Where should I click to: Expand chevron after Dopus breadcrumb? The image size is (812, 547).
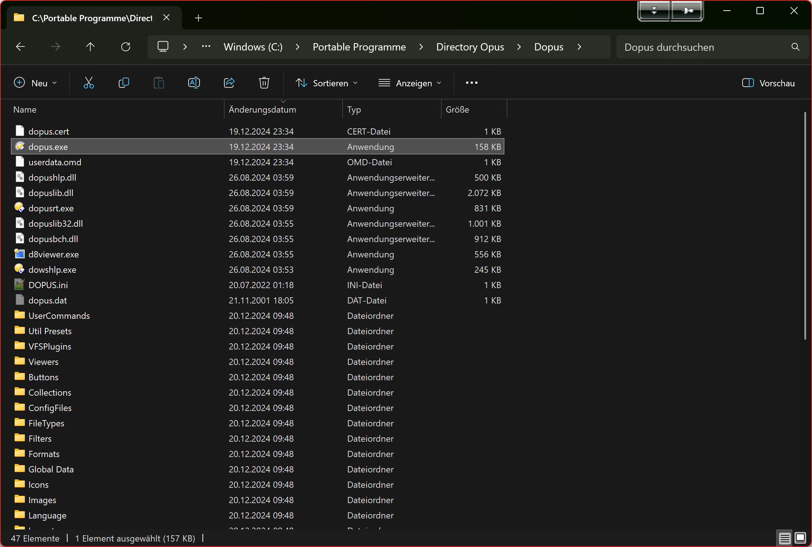coord(579,47)
